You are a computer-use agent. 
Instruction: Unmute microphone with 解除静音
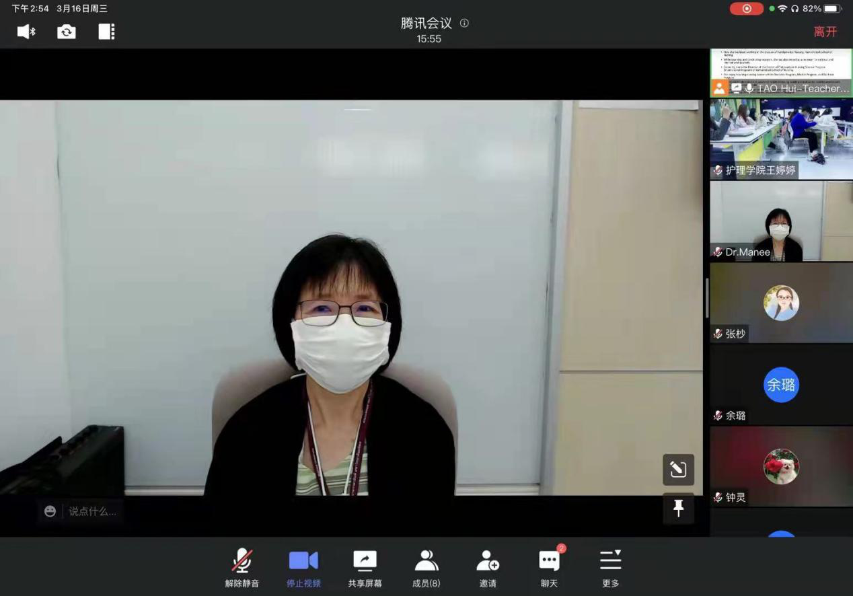242,569
